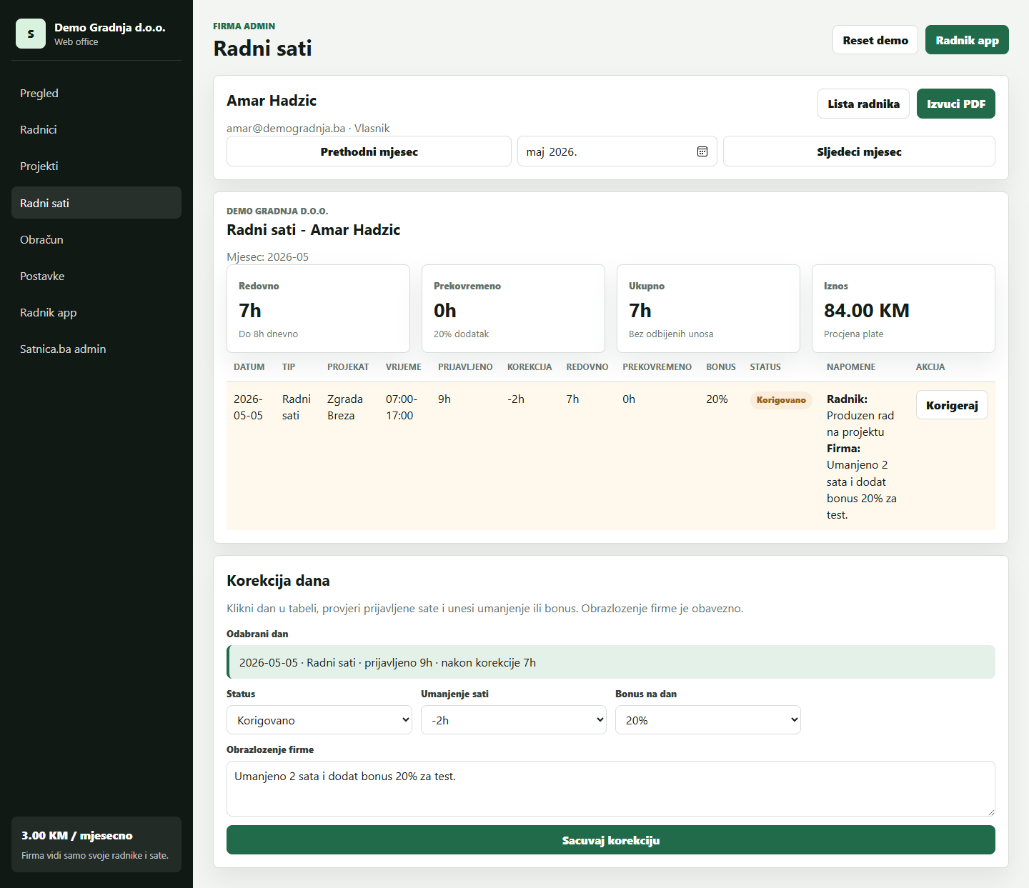Click the Korigovano status badge in table
This screenshot has height=888, width=1029.
[781, 400]
